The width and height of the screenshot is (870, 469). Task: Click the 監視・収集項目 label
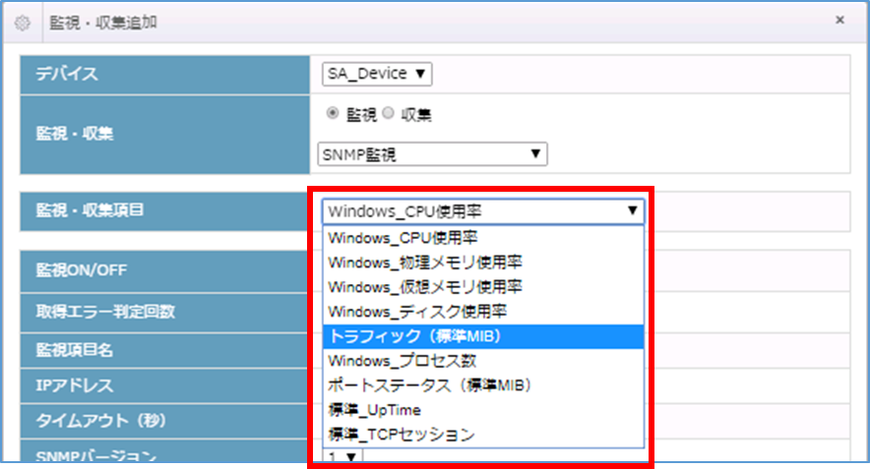tap(90, 210)
